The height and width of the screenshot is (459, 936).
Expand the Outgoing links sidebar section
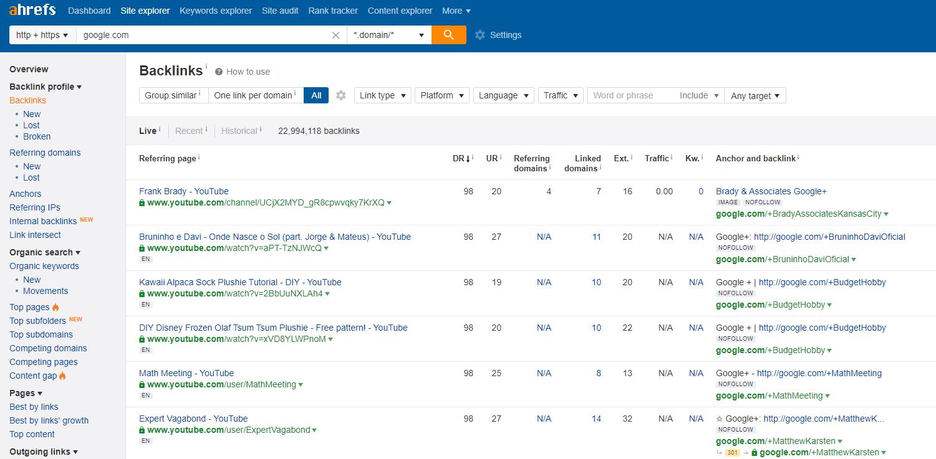(x=44, y=452)
